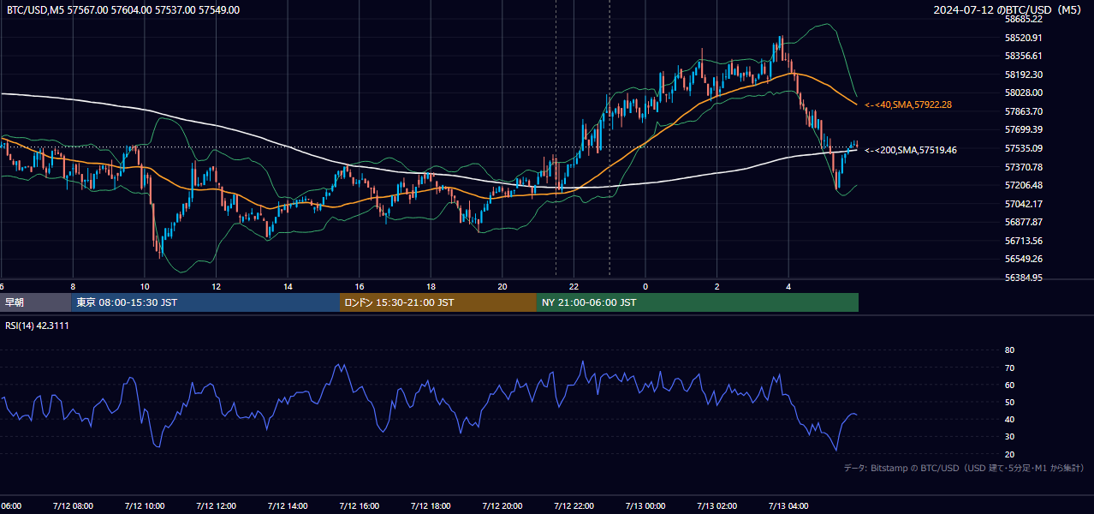This screenshot has width=1094, height=514.
Task: Select the 7/12 22:00 time label
Action: coord(574,506)
